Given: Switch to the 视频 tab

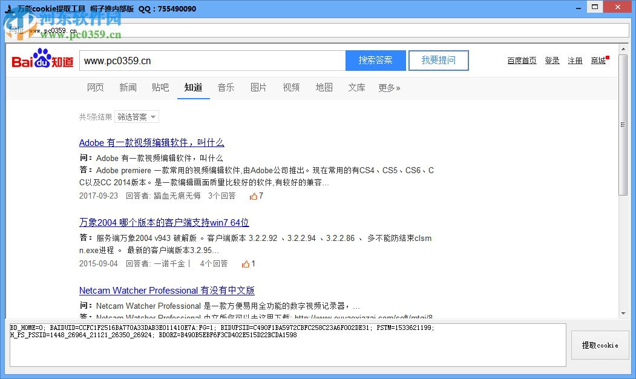Looking at the screenshot, I should coord(291,88).
